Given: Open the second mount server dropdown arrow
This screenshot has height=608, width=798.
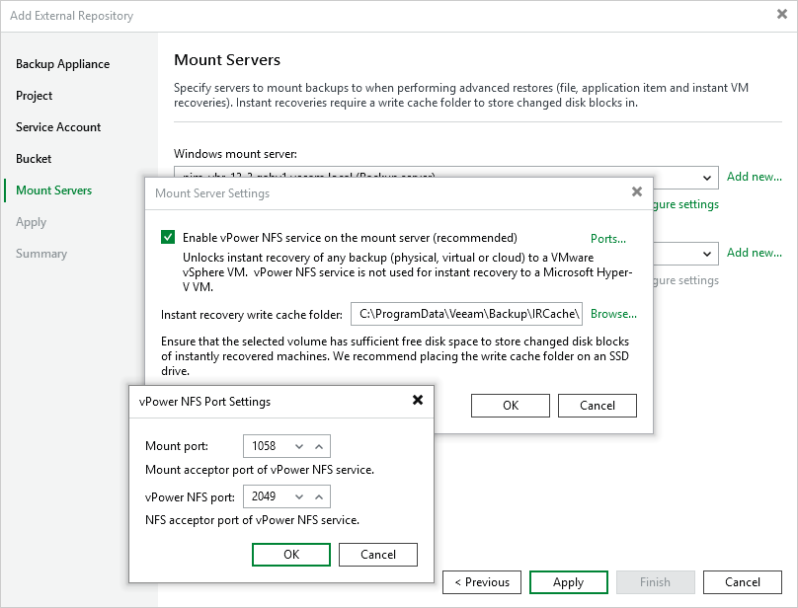Looking at the screenshot, I should [707, 253].
